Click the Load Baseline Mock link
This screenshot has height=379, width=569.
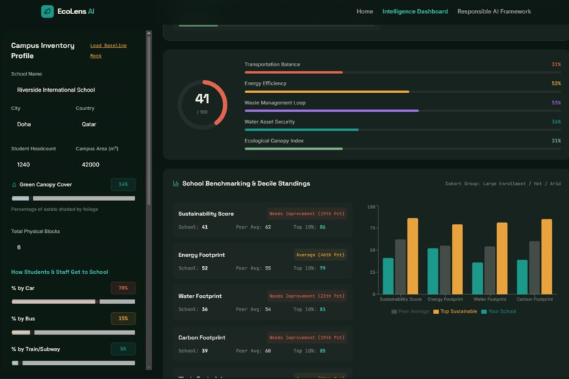tap(108, 50)
